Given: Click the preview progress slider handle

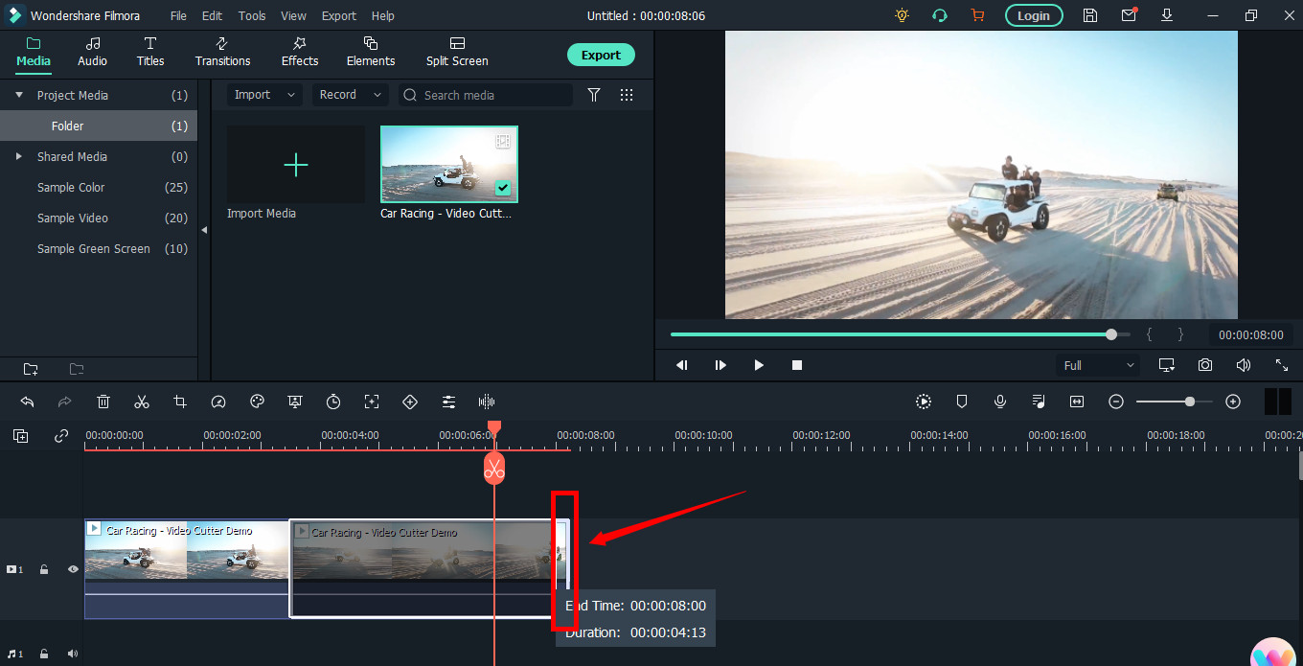Looking at the screenshot, I should click(x=1111, y=334).
